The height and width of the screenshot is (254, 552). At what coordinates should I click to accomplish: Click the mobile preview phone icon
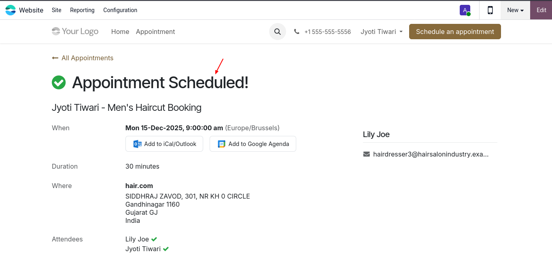490,10
